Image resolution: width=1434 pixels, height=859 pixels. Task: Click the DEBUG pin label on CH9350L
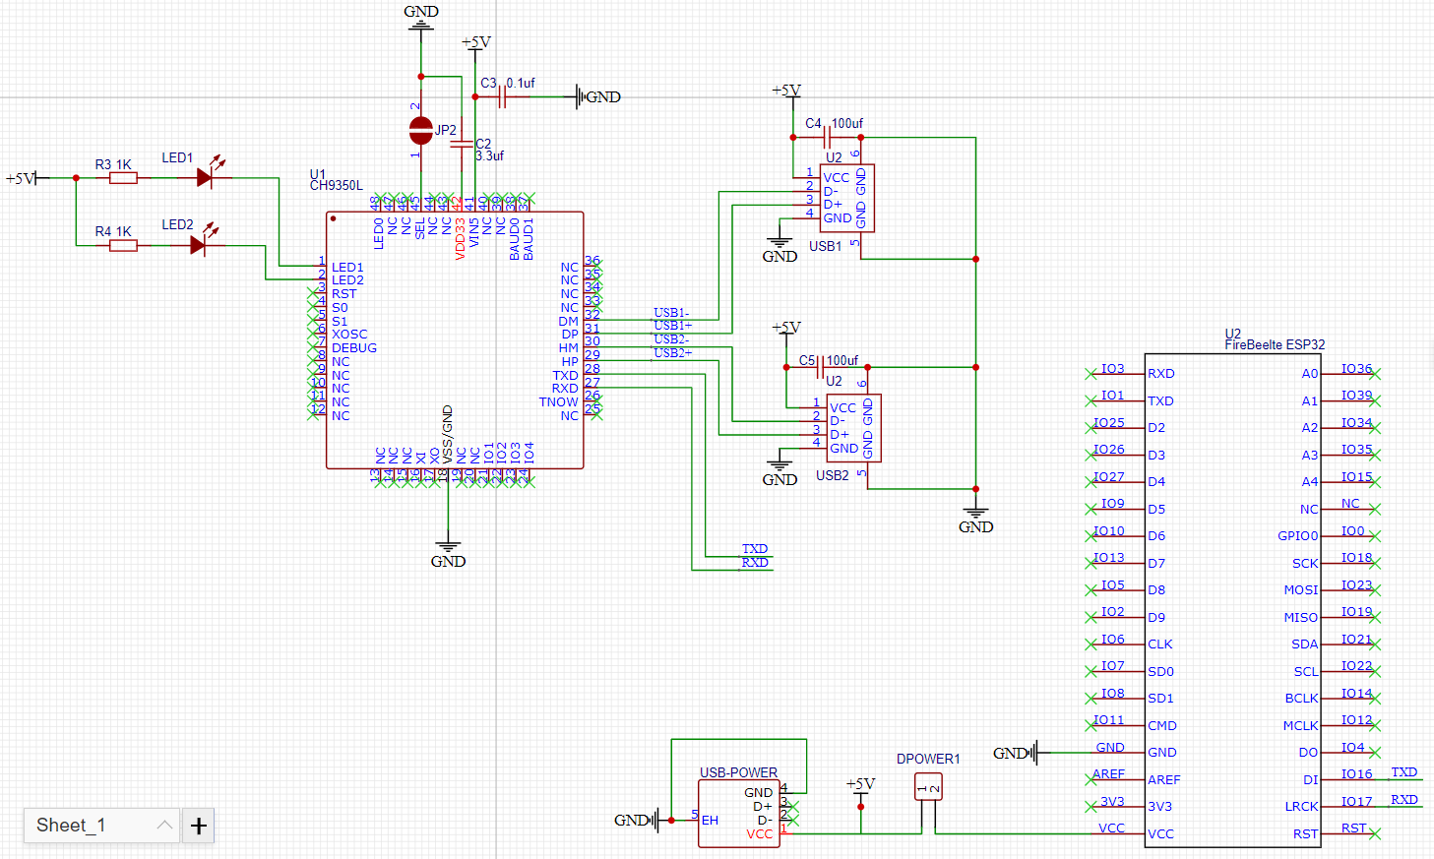point(354,348)
